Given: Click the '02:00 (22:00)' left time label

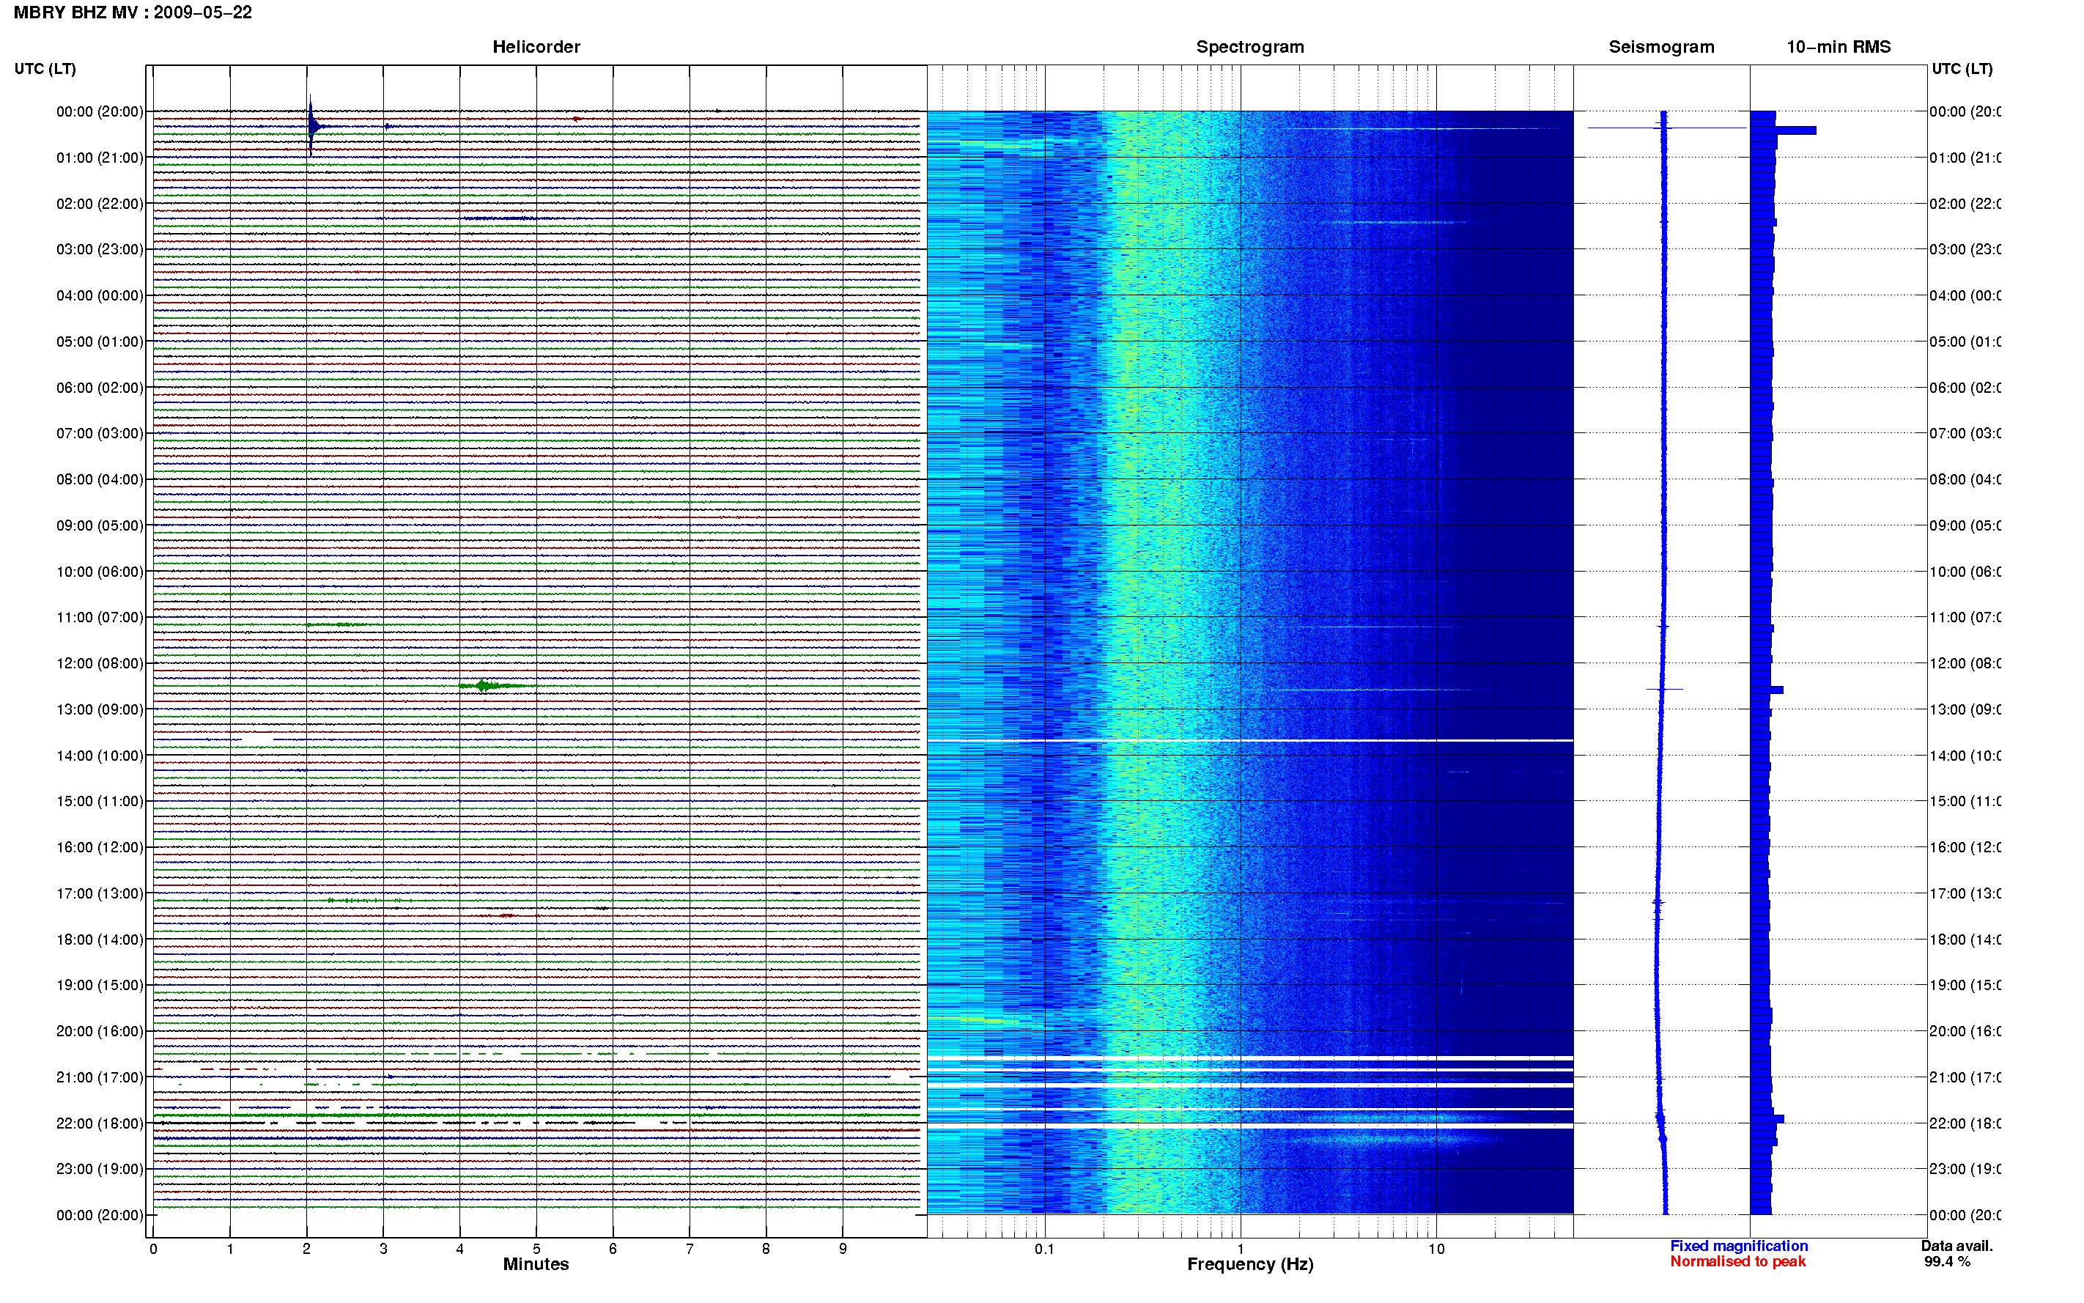Looking at the screenshot, I should [100, 204].
